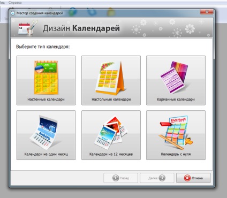Open the Справка menu
227x198 pixels.
(15, 3)
